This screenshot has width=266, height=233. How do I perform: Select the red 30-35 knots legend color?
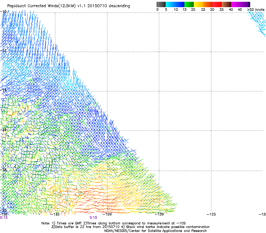(x=217, y=4)
